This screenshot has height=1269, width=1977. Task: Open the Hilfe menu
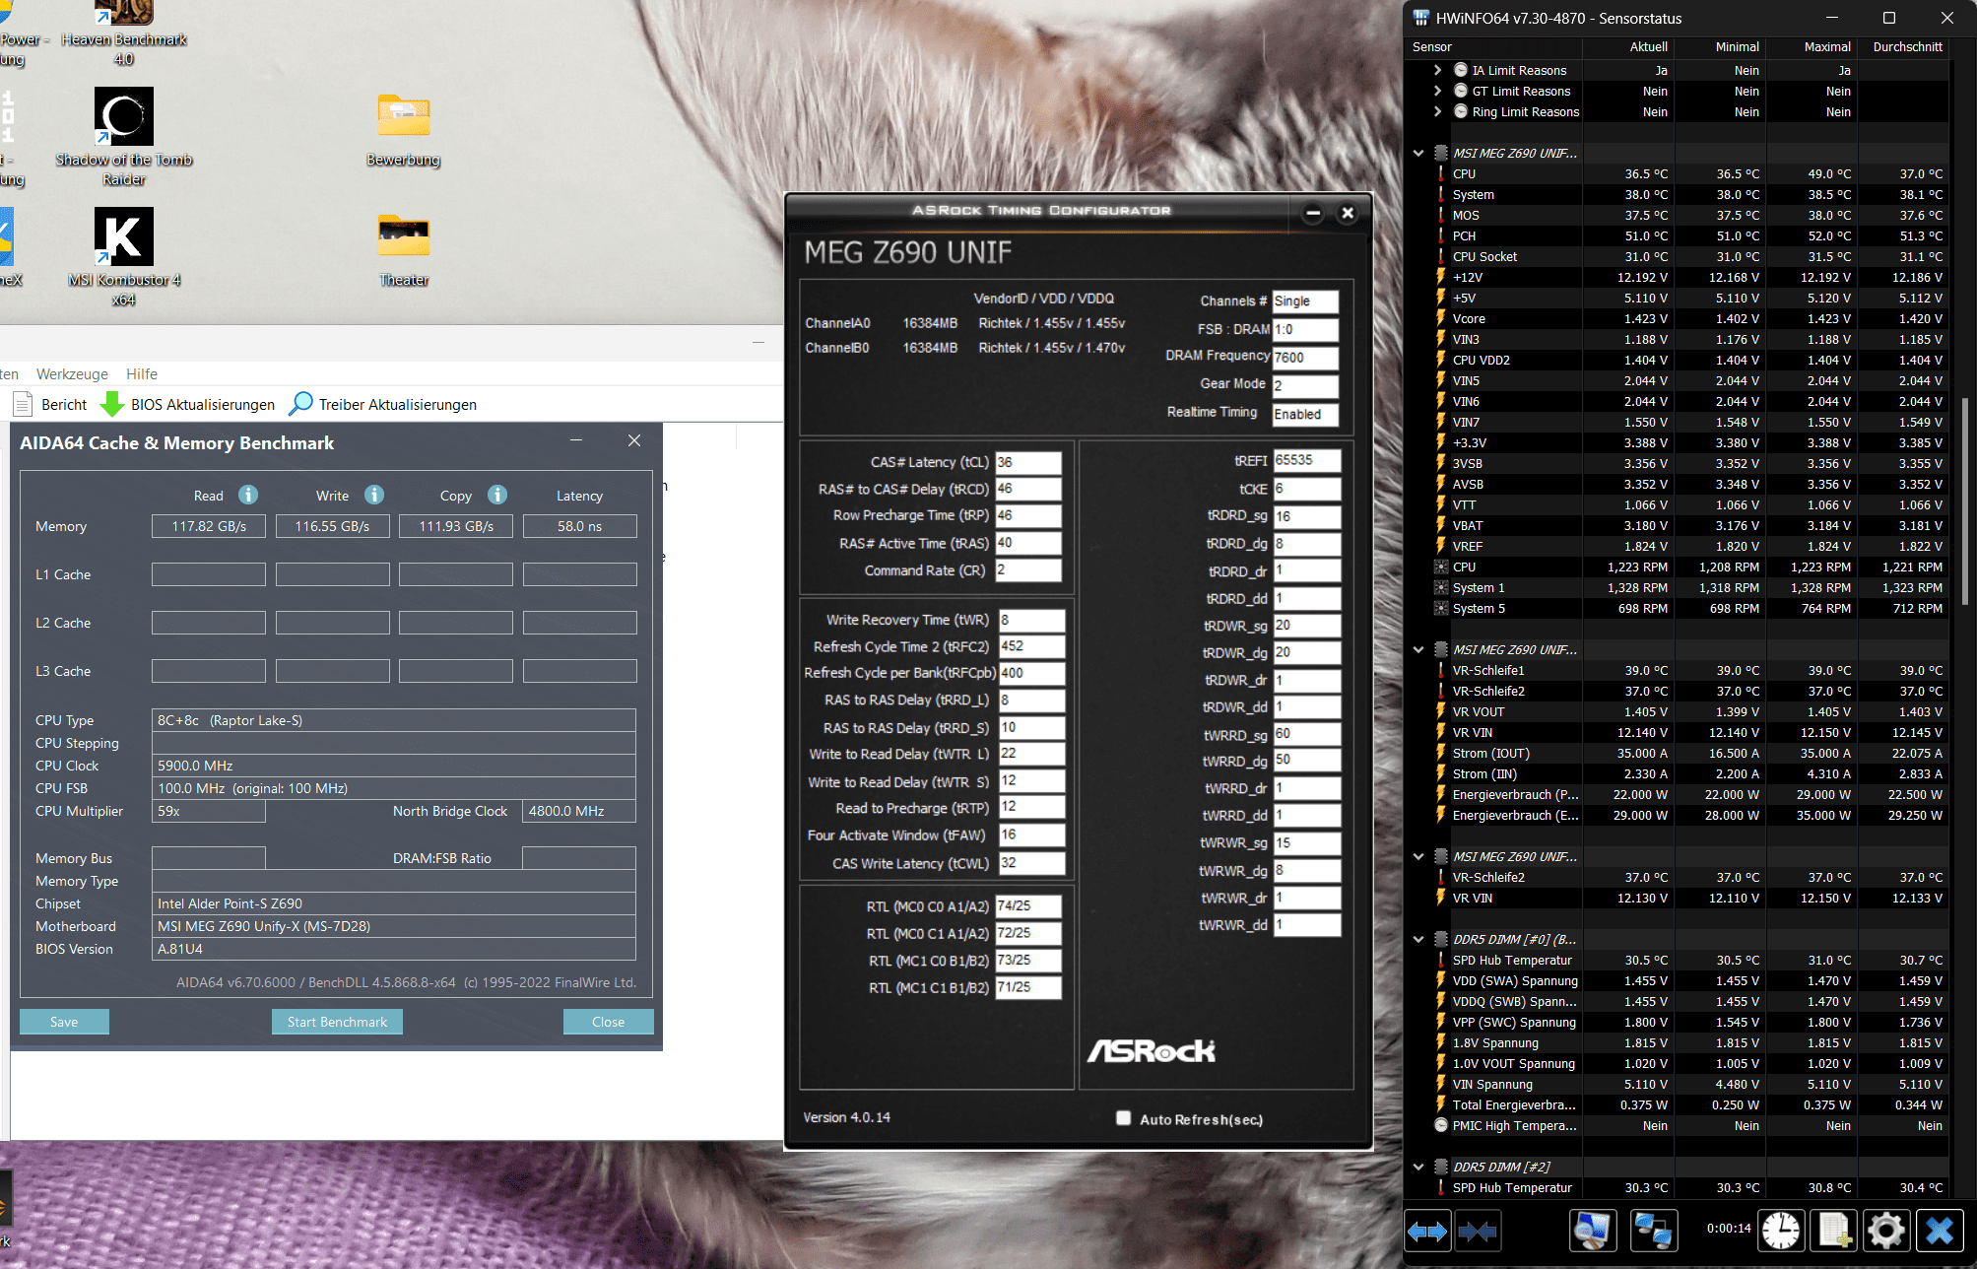click(141, 373)
